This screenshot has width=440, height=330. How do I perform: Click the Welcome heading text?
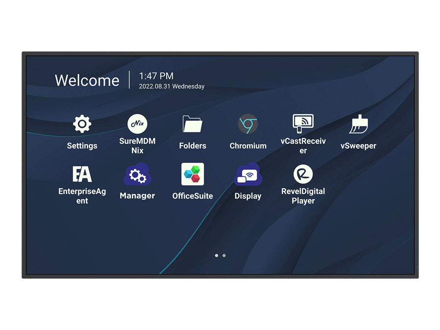(87, 81)
